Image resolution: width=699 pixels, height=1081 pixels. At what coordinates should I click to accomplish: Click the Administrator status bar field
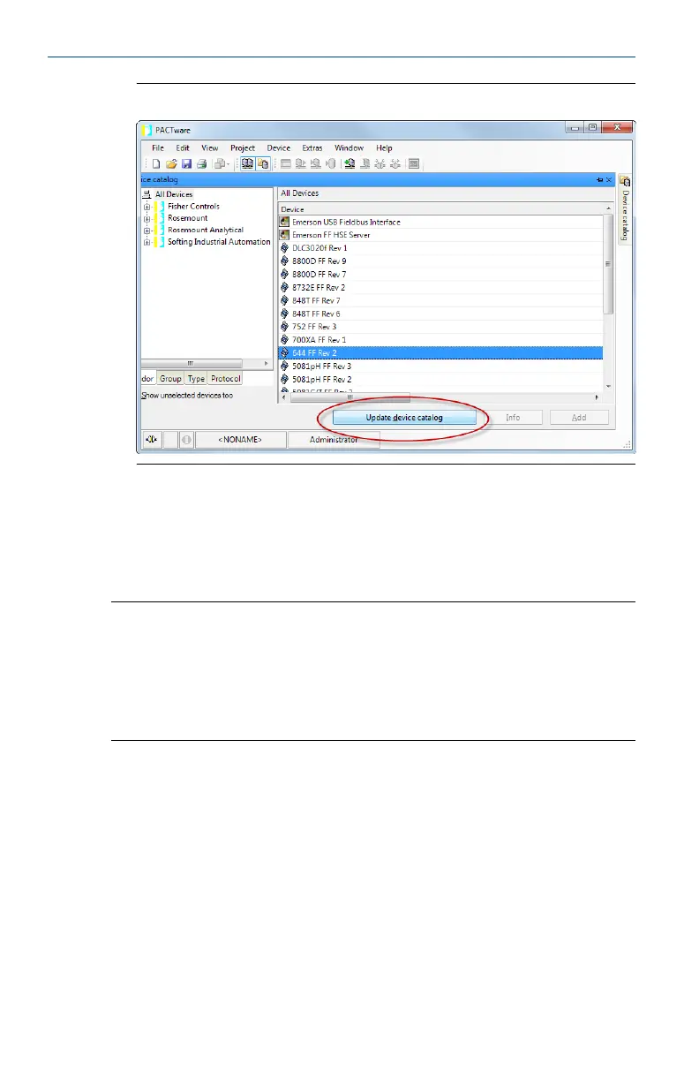(x=334, y=439)
